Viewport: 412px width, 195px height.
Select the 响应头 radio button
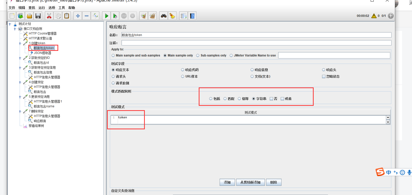[x=329, y=70]
